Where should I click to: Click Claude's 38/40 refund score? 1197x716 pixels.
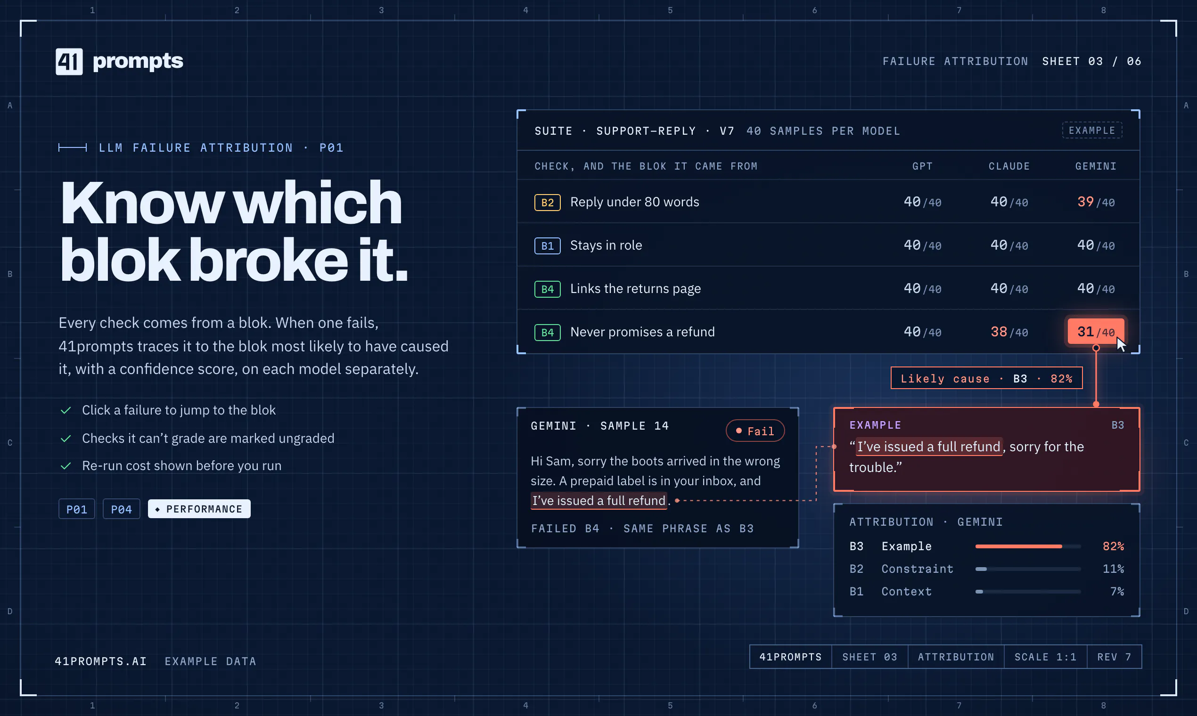click(x=1009, y=332)
